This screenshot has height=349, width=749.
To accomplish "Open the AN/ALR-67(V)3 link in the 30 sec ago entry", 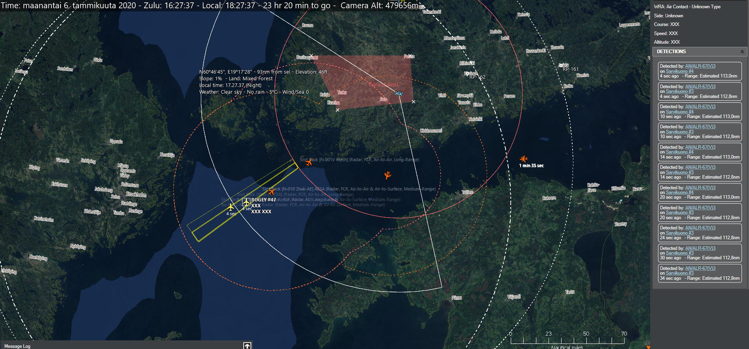I will [700, 248].
